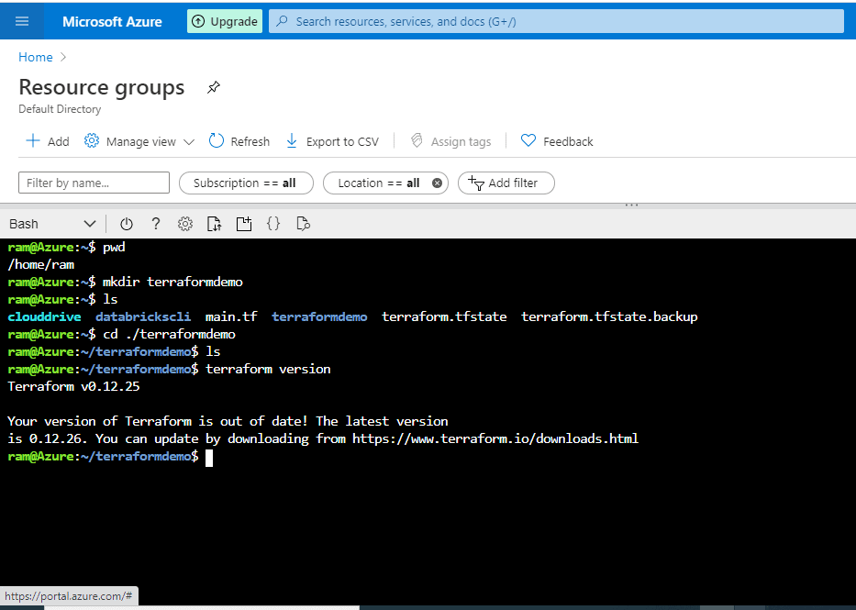Click 'terraform.tfstate.backup' in the ls output
Image resolution: width=856 pixels, height=610 pixels.
(609, 317)
